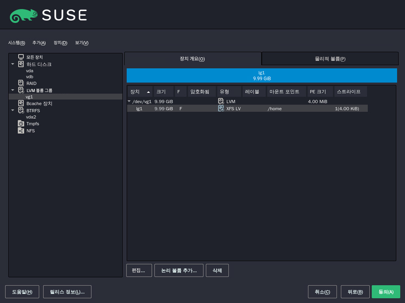Collapse the BTRFS tree node
405x303 pixels.
coord(13,110)
